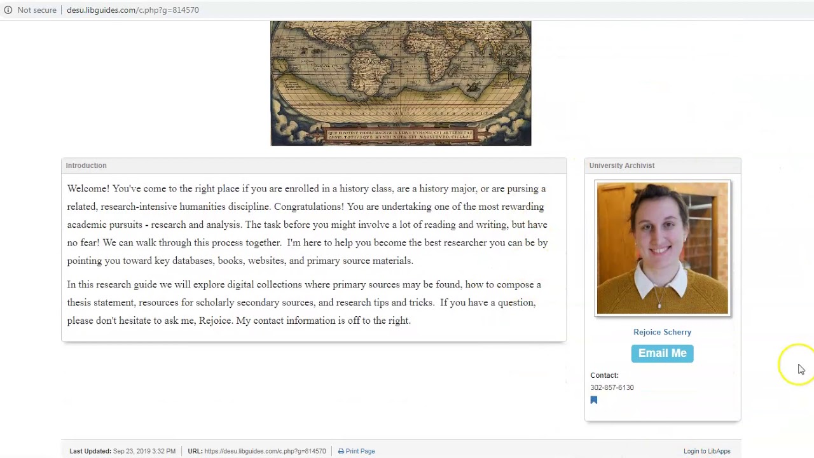This screenshot has width=814, height=458.
Task: Click the University Archivist portrait photo
Action: [x=662, y=248]
